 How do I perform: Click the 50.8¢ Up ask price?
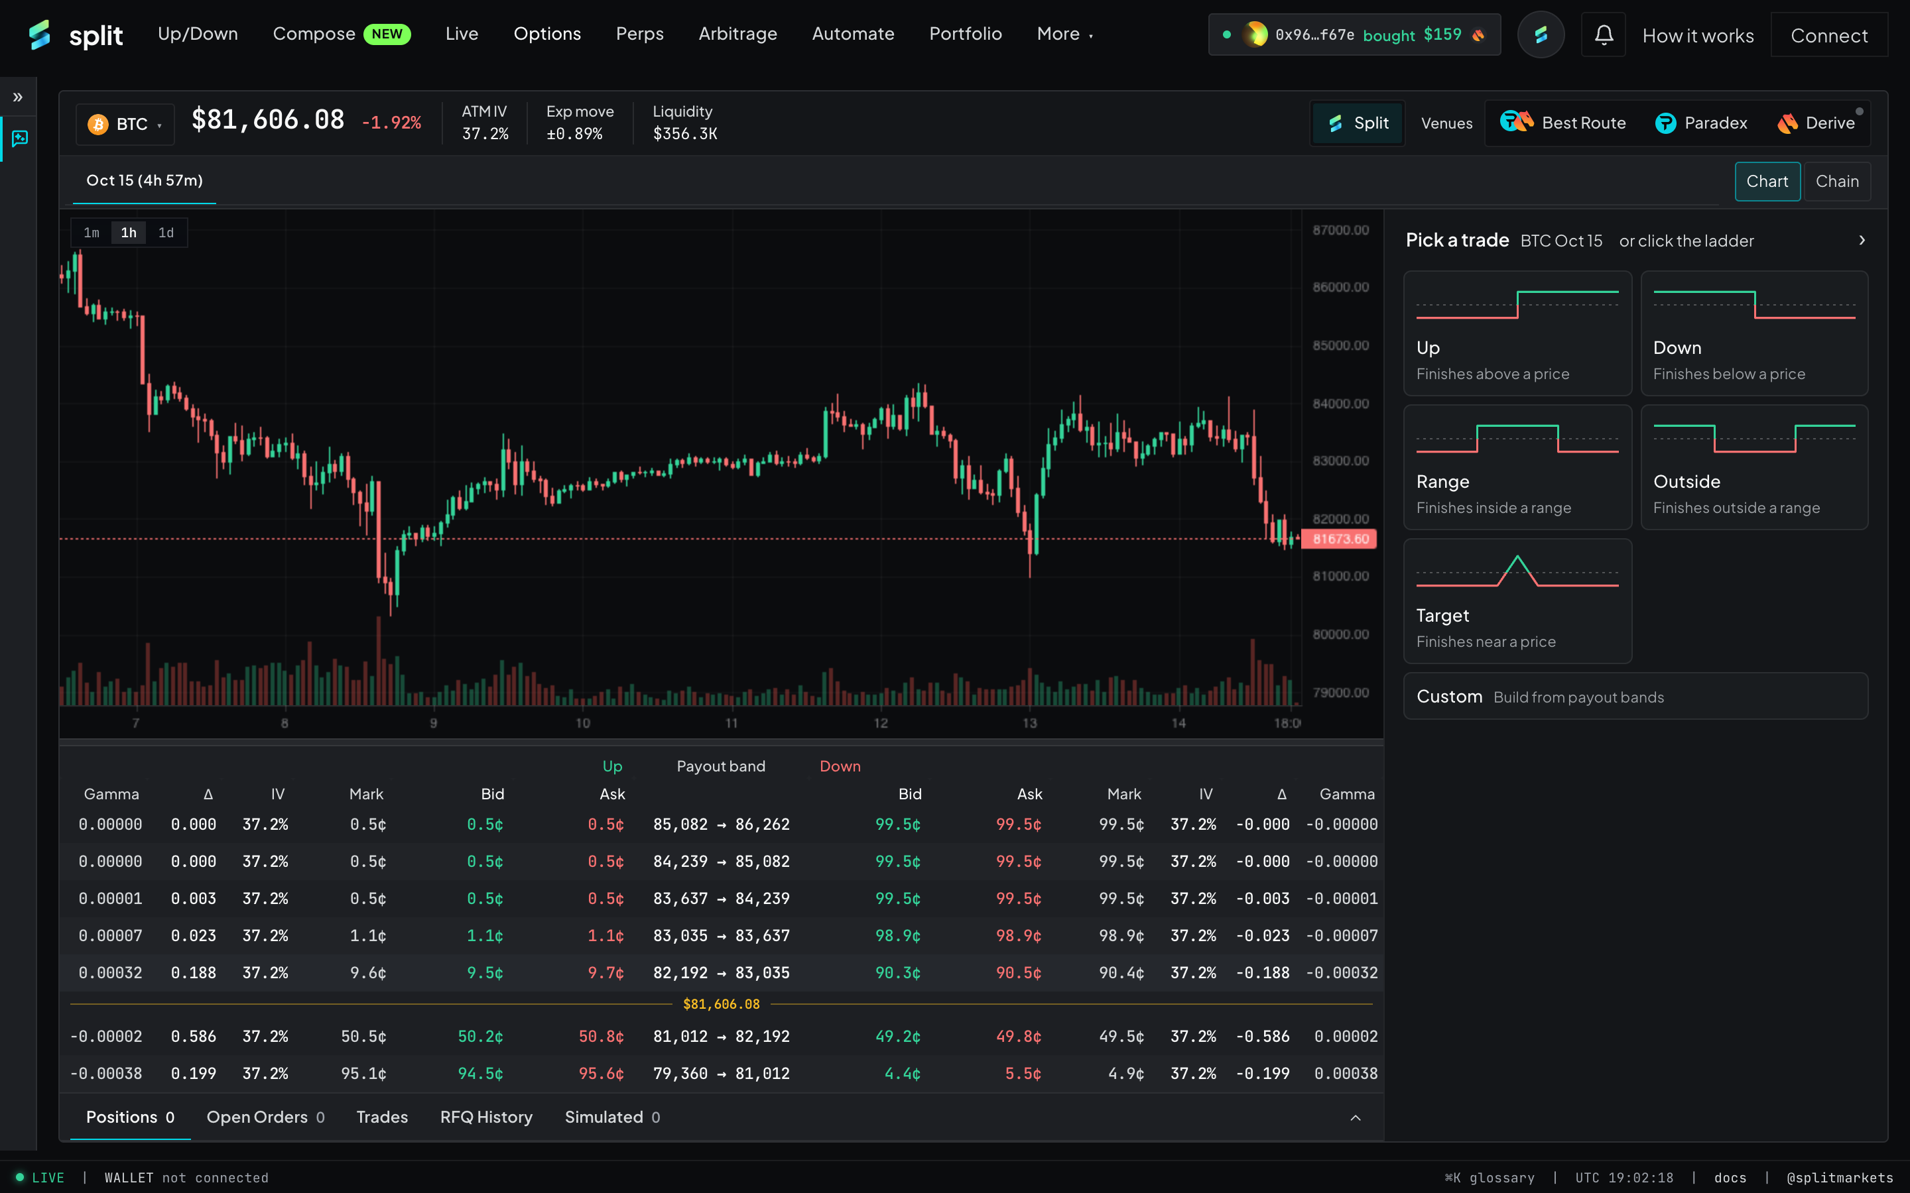pos(601,1036)
